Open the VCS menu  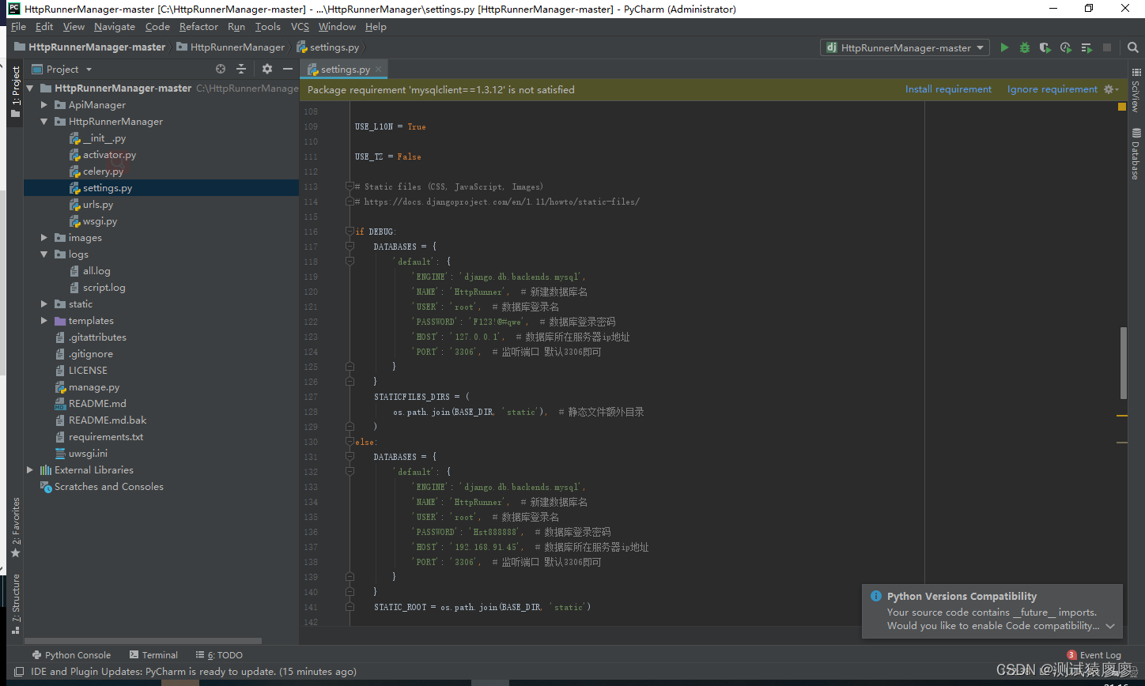(x=300, y=26)
